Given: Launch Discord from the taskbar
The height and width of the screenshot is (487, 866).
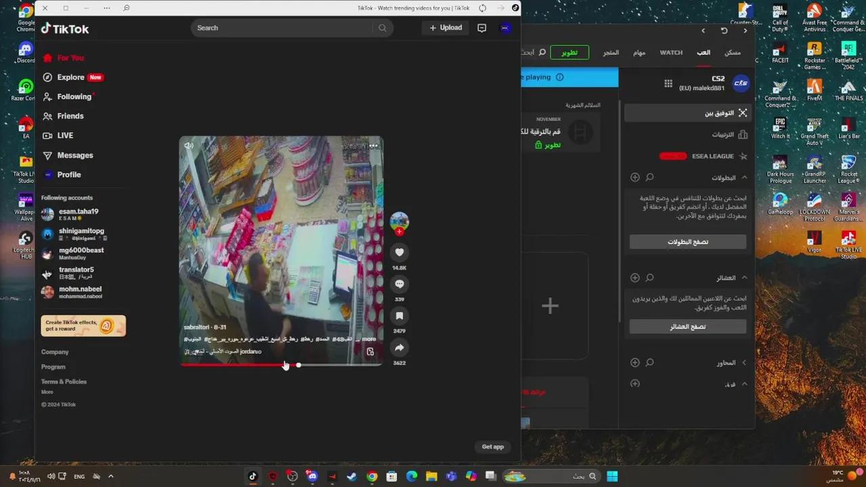Looking at the screenshot, I should (x=312, y=476).
